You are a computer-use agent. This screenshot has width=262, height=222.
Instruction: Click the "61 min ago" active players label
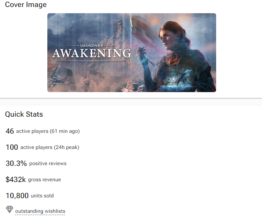point(48,131)
